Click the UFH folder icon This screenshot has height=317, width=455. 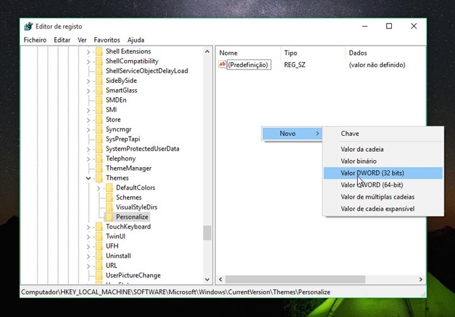pyautogui.click(x=99, y=246)
